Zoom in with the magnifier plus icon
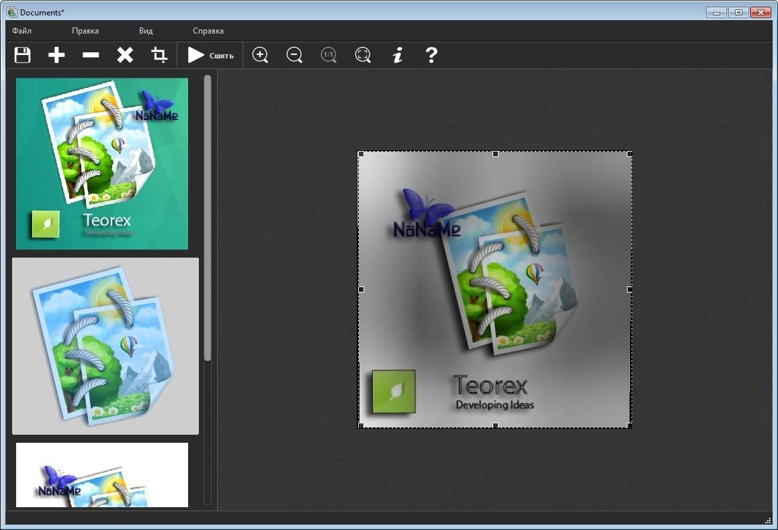Screen dimensions: 778x530 261,55
